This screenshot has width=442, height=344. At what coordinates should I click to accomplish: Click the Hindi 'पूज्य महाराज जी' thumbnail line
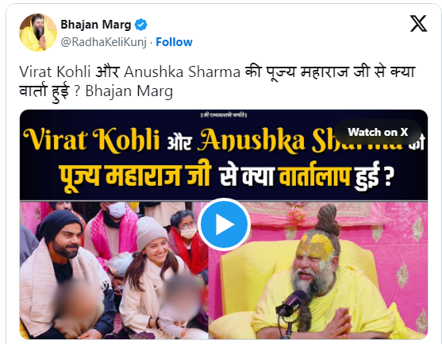click(136, 176)
